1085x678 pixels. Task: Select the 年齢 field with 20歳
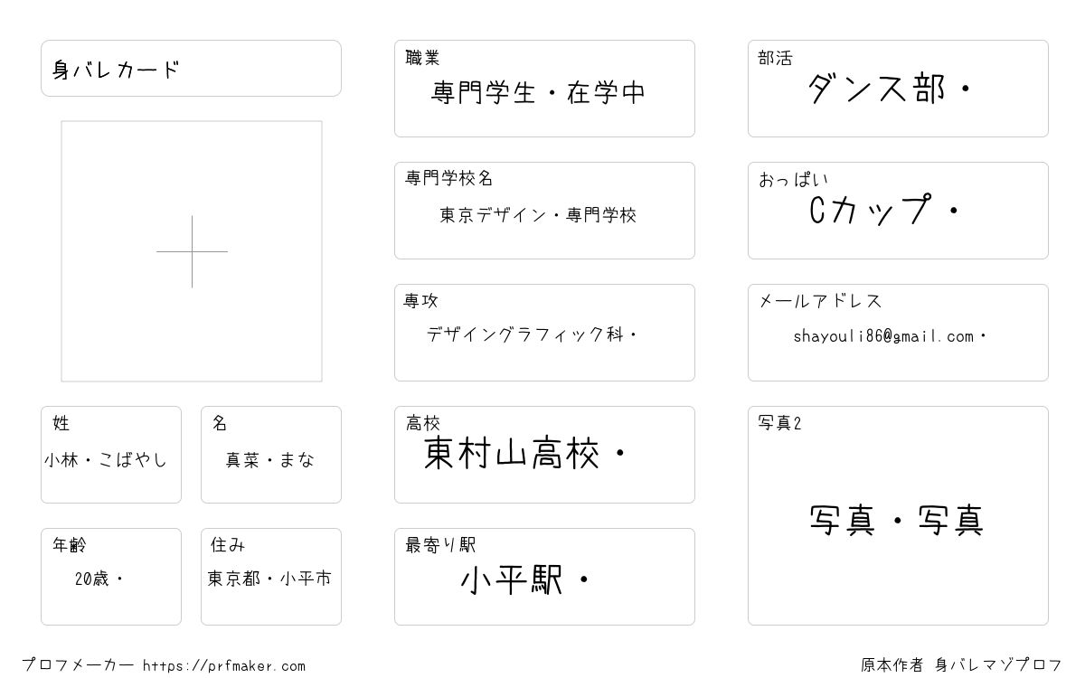tap(111, 577)
